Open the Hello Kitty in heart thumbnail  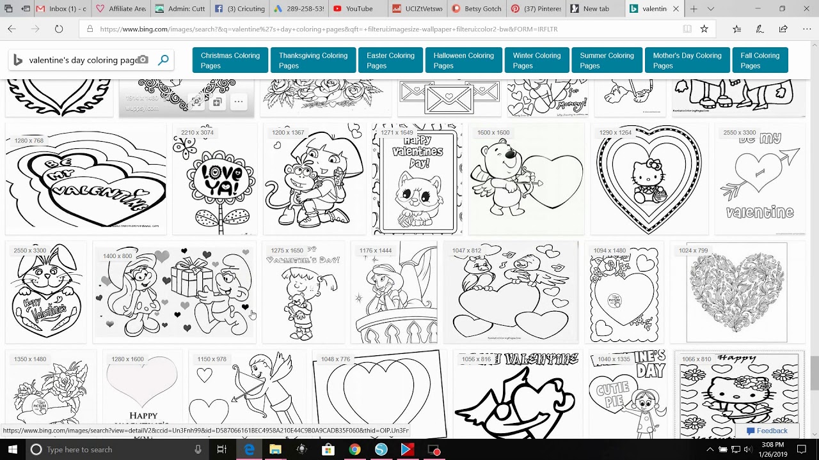[x=649, y=180]
